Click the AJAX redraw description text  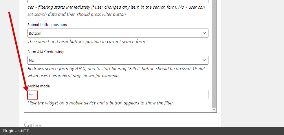click(116, 72)
